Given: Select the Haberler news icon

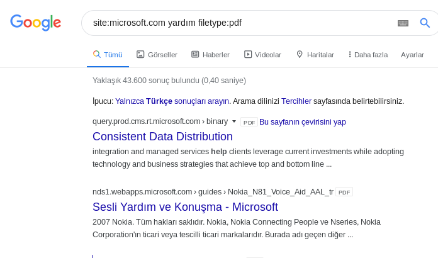Looking at the screenshot, I should click(x=195, y=55).
